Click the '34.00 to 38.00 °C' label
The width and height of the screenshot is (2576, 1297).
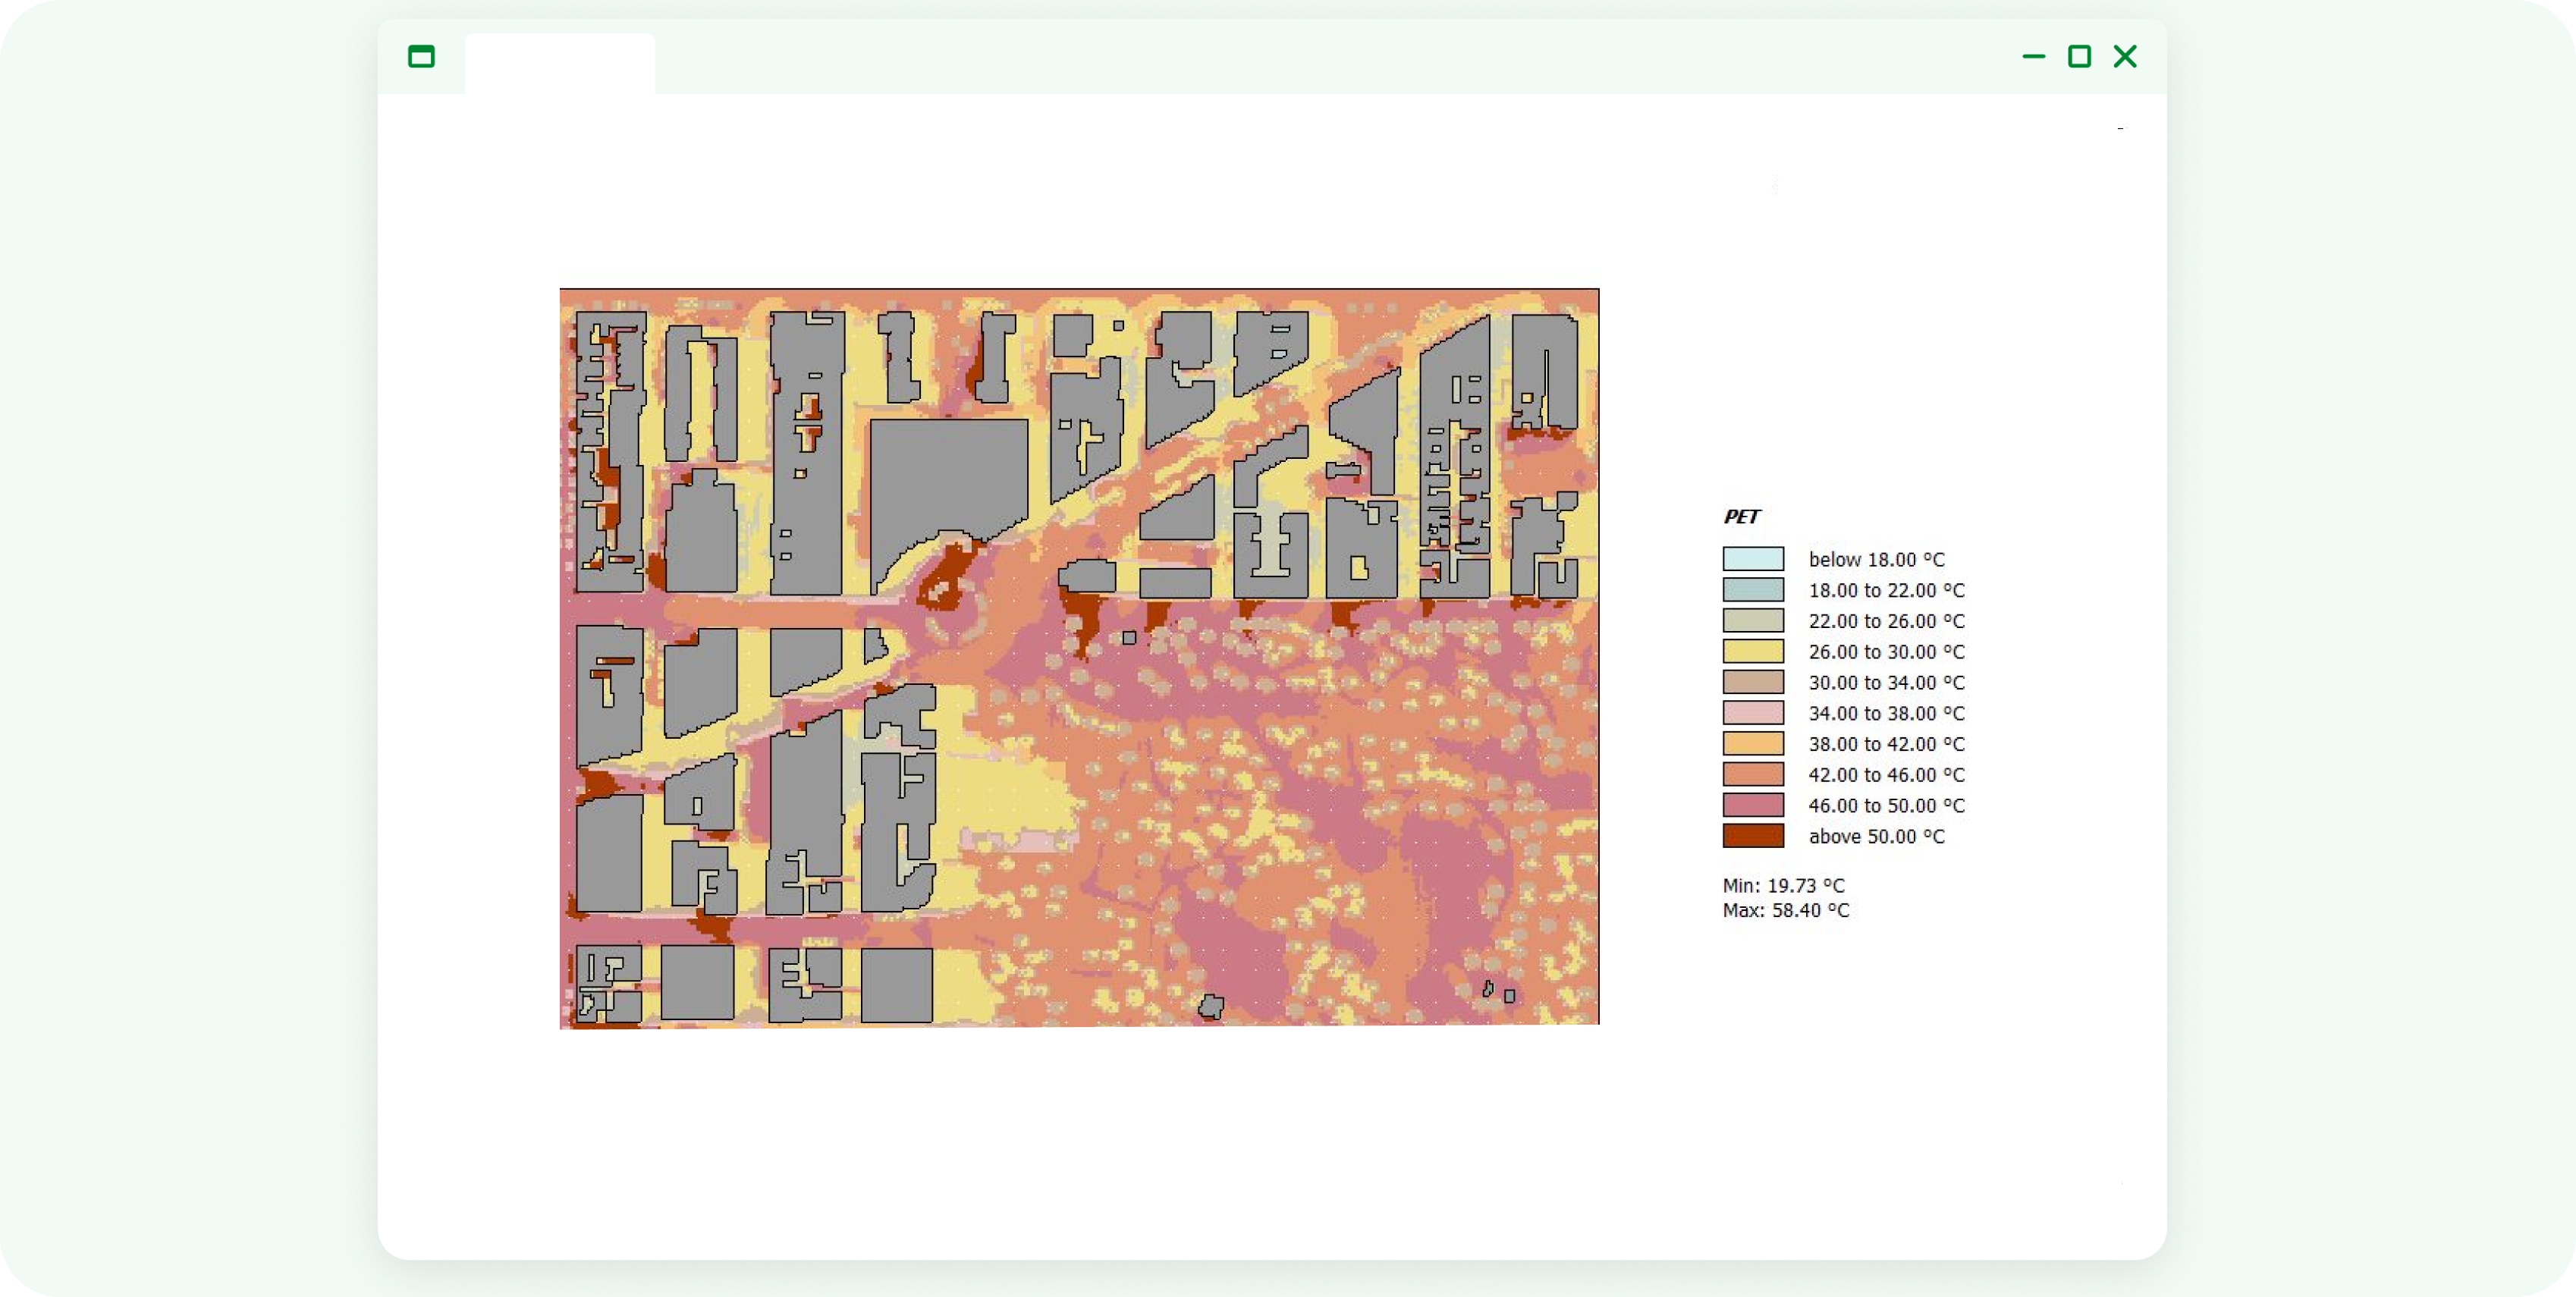point(1886,713)
